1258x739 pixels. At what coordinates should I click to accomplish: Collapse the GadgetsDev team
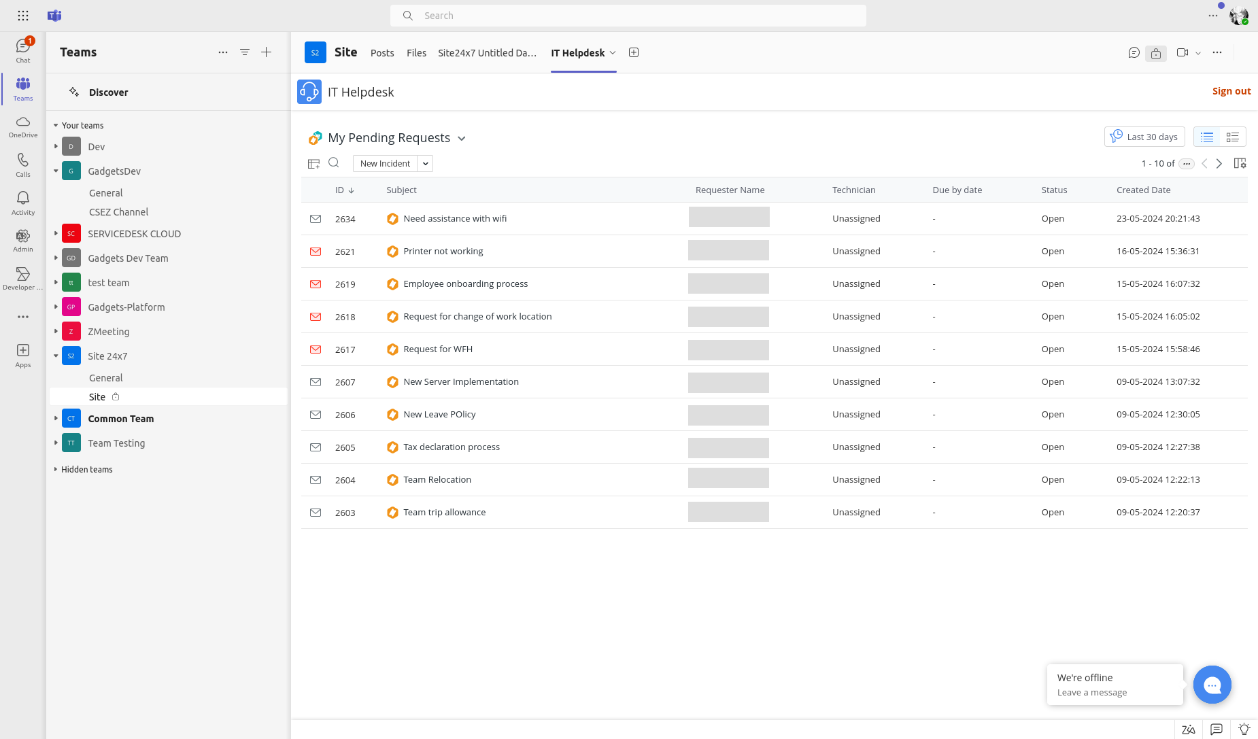(56, 171)
